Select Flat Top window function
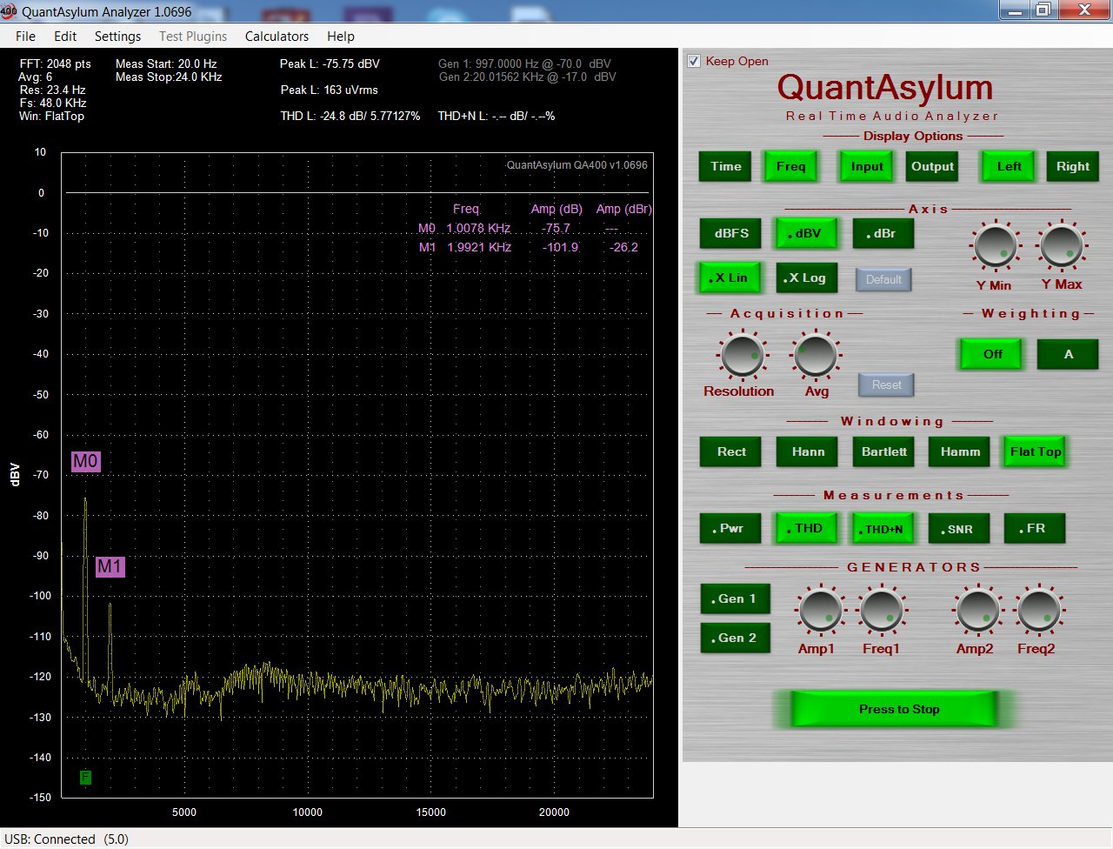1113x849 pixels. click(x=1035, y=451)
